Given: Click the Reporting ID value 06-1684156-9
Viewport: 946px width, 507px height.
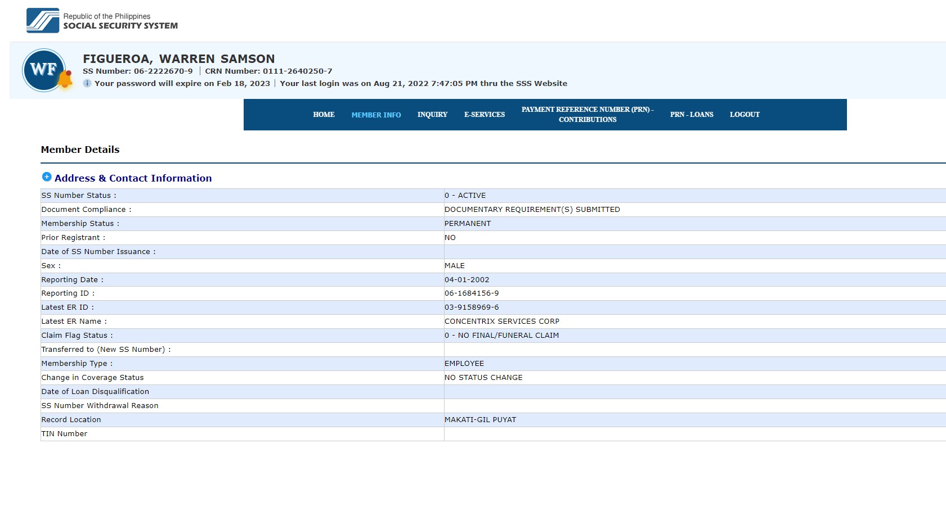Looking at the screenshot, I should (471, 293).
